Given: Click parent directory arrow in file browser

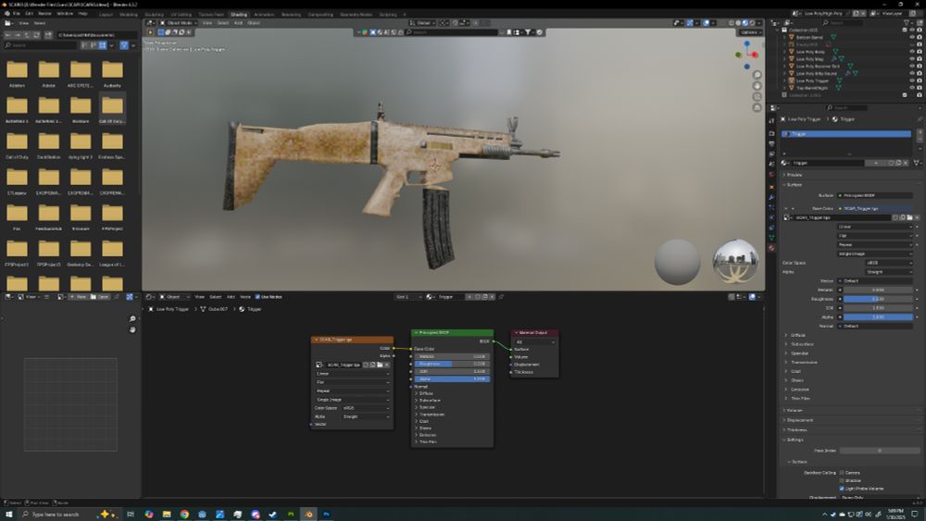Looking at the screenshot, I should tap(27, 35).
